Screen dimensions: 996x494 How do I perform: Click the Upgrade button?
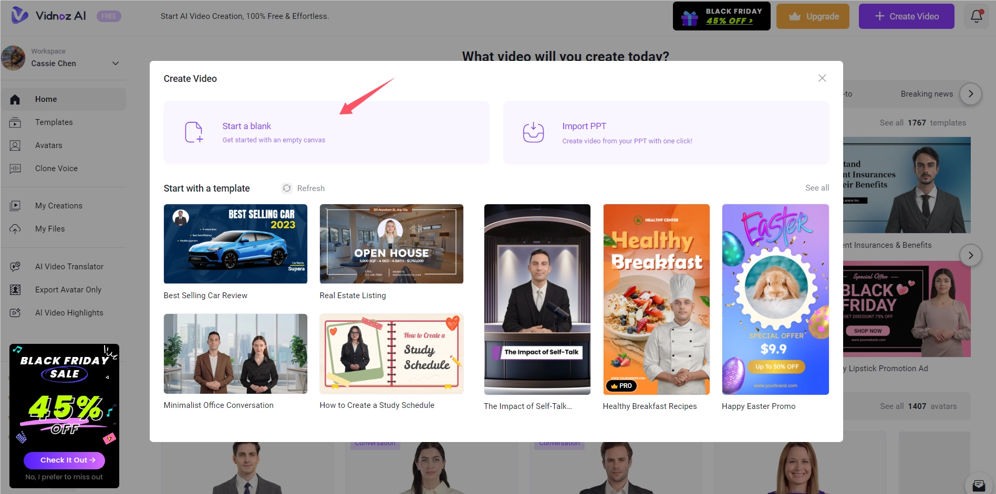(813, 16)
